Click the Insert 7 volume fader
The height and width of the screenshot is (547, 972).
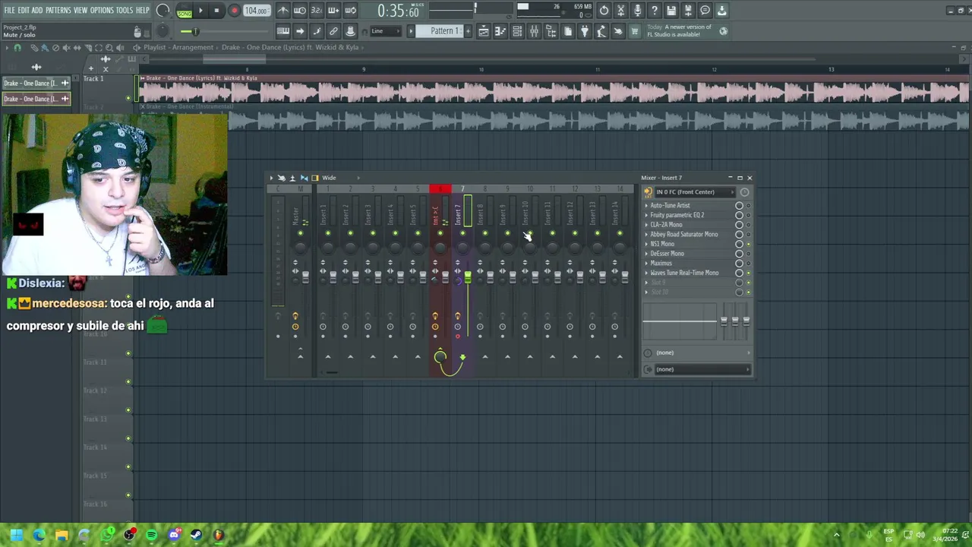(468, 278)
